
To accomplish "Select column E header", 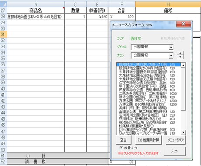I will point(97,4).
